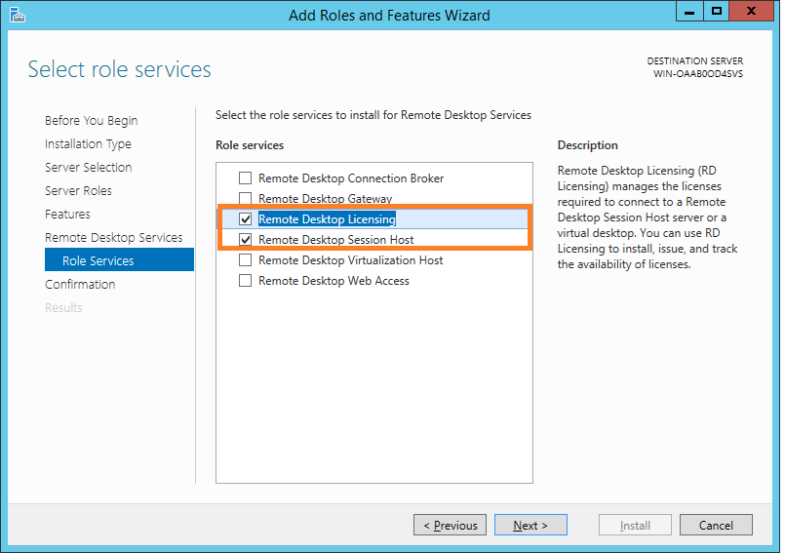Minimize the Add Roles wizard window
The width and height of the screenshot is (785, 553).
point(692,12)
